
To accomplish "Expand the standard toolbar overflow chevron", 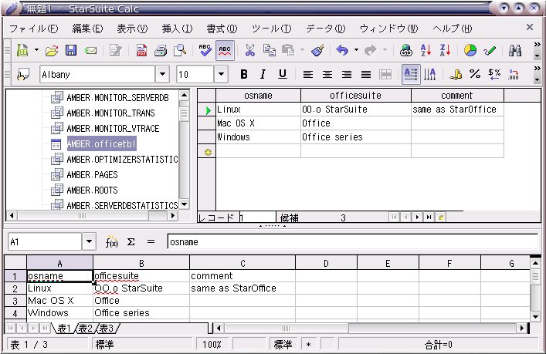I will click(x=538, y=45).
